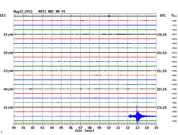178x135 pixels.
Task: Click the 23:00 local time label
Action: [8, 71]
